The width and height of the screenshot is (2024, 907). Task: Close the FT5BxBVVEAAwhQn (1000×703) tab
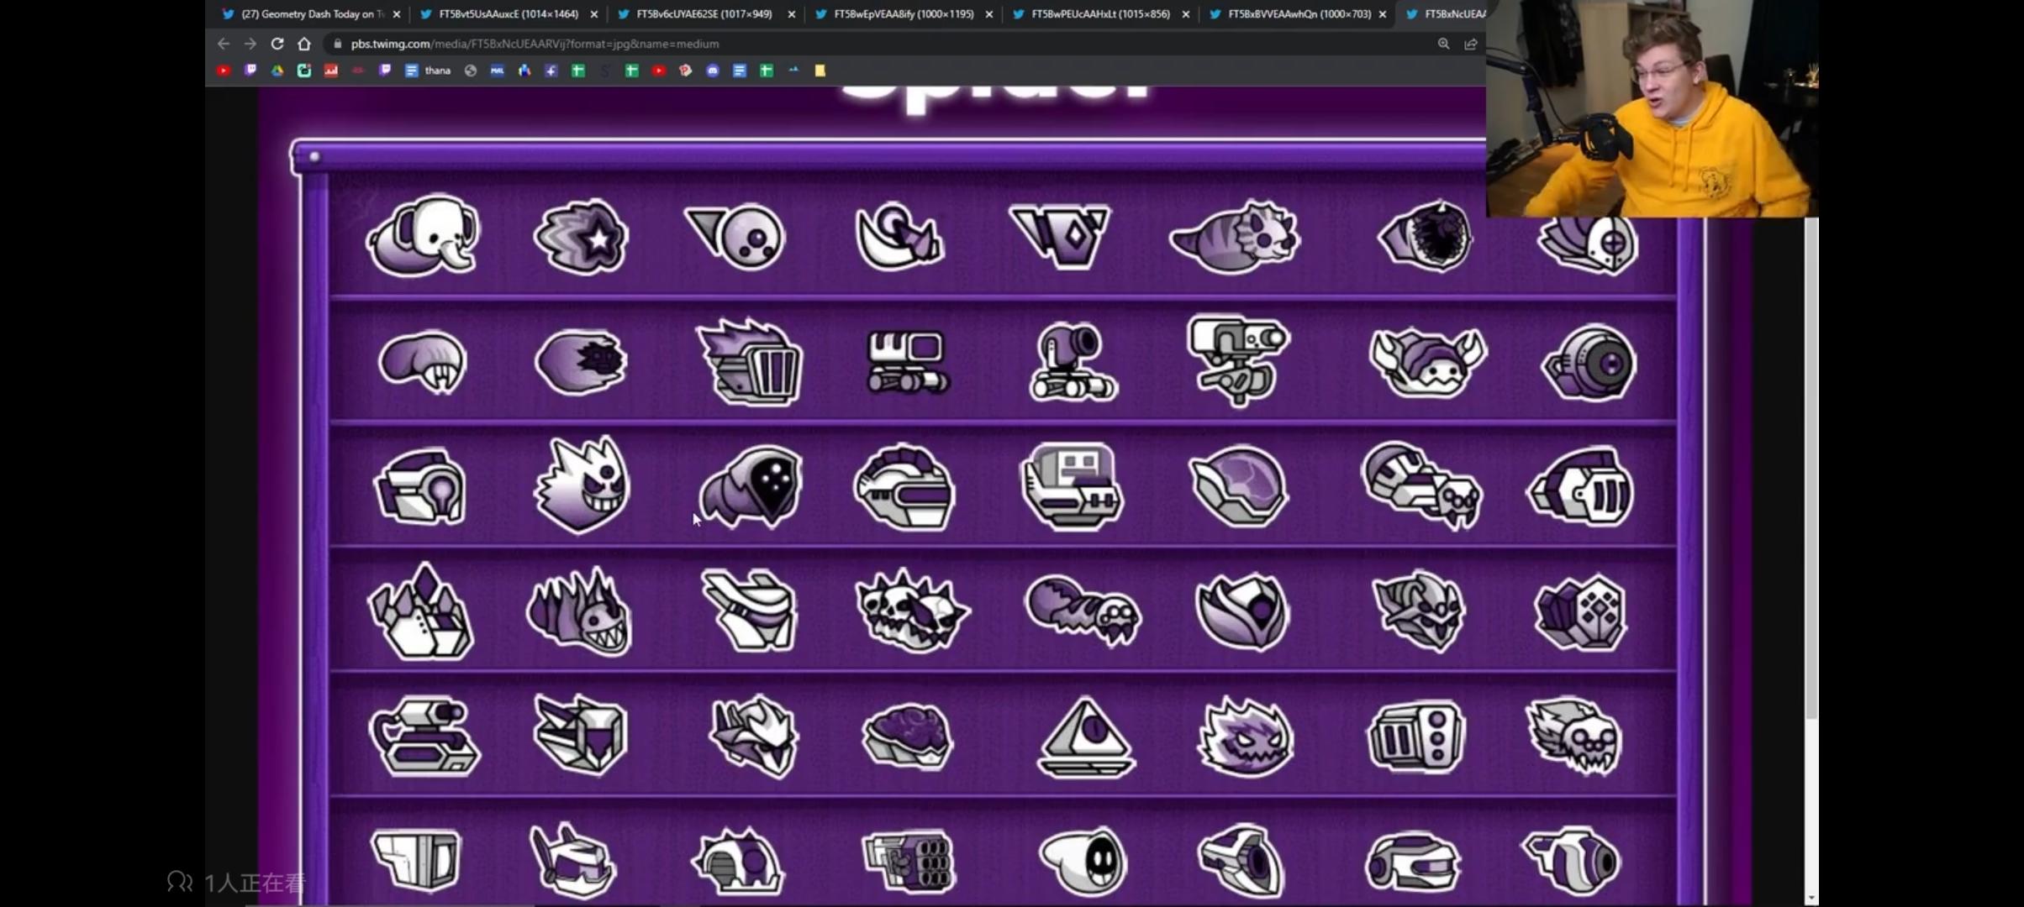(1383, 14)
